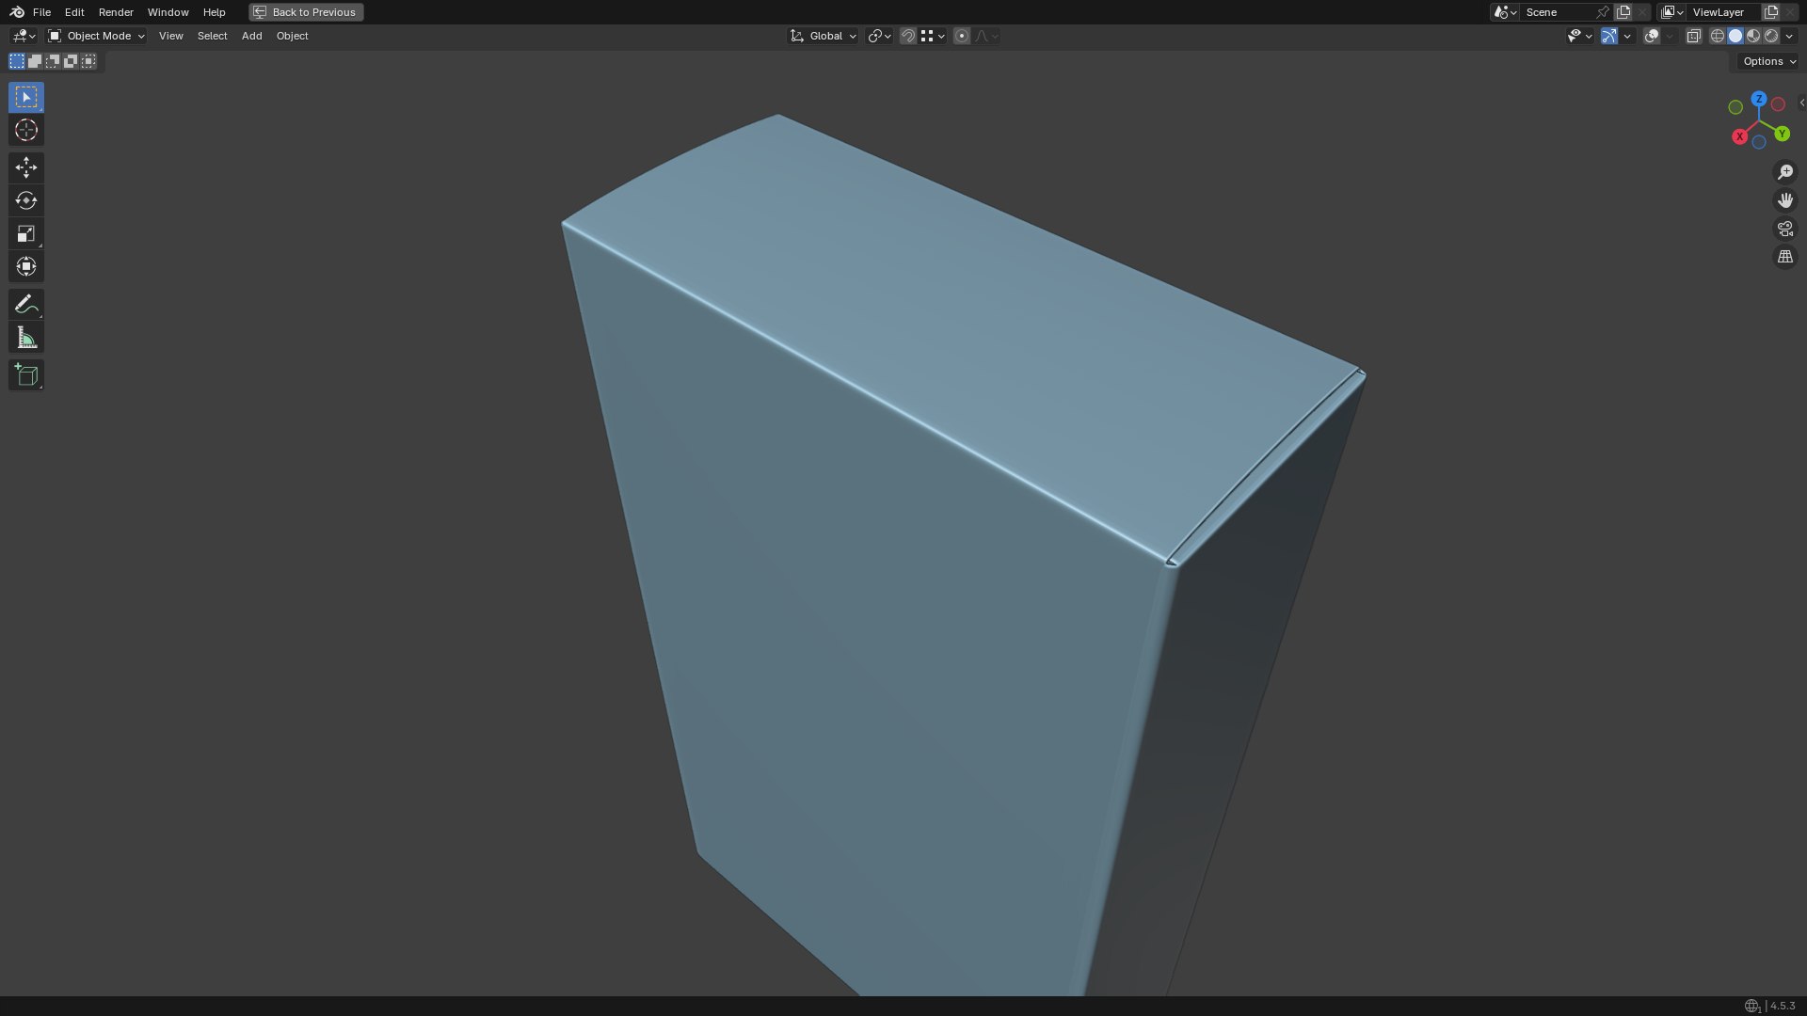Image resolution: width=1807 pixels, height=1016 pixels.
Task: Browse view layers dropdown
Action: (1672, 12)
